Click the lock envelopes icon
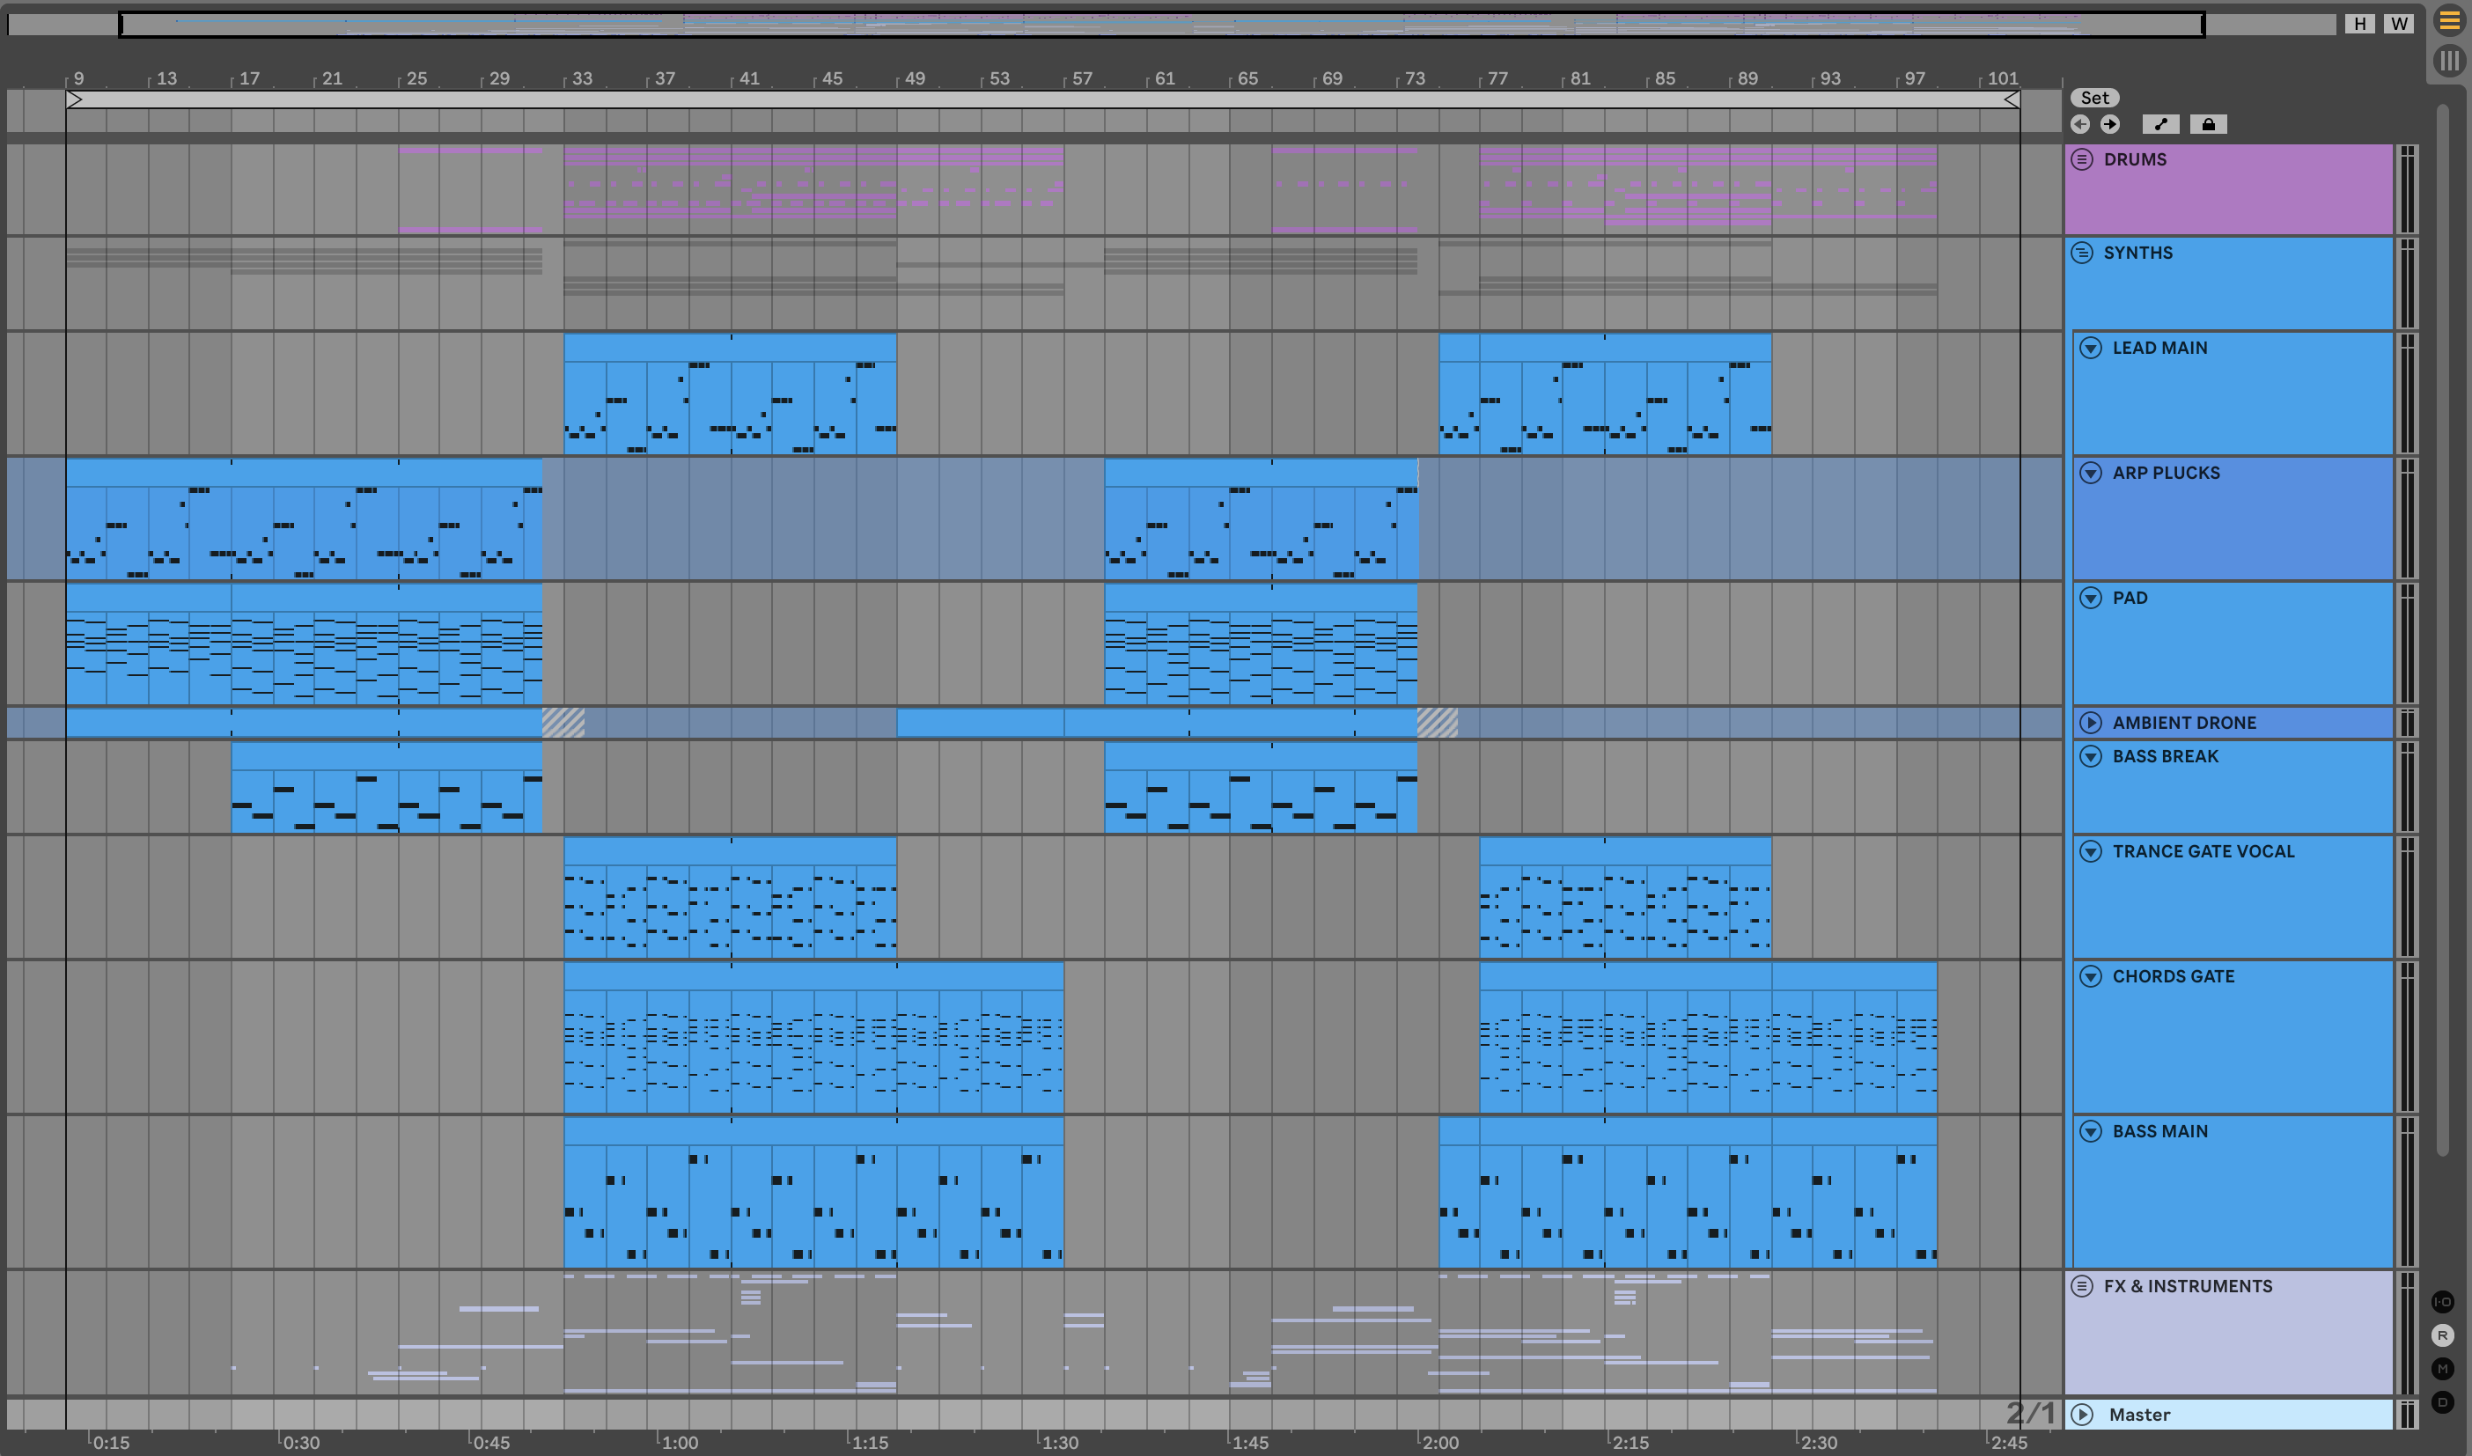 click(2208, 123)
